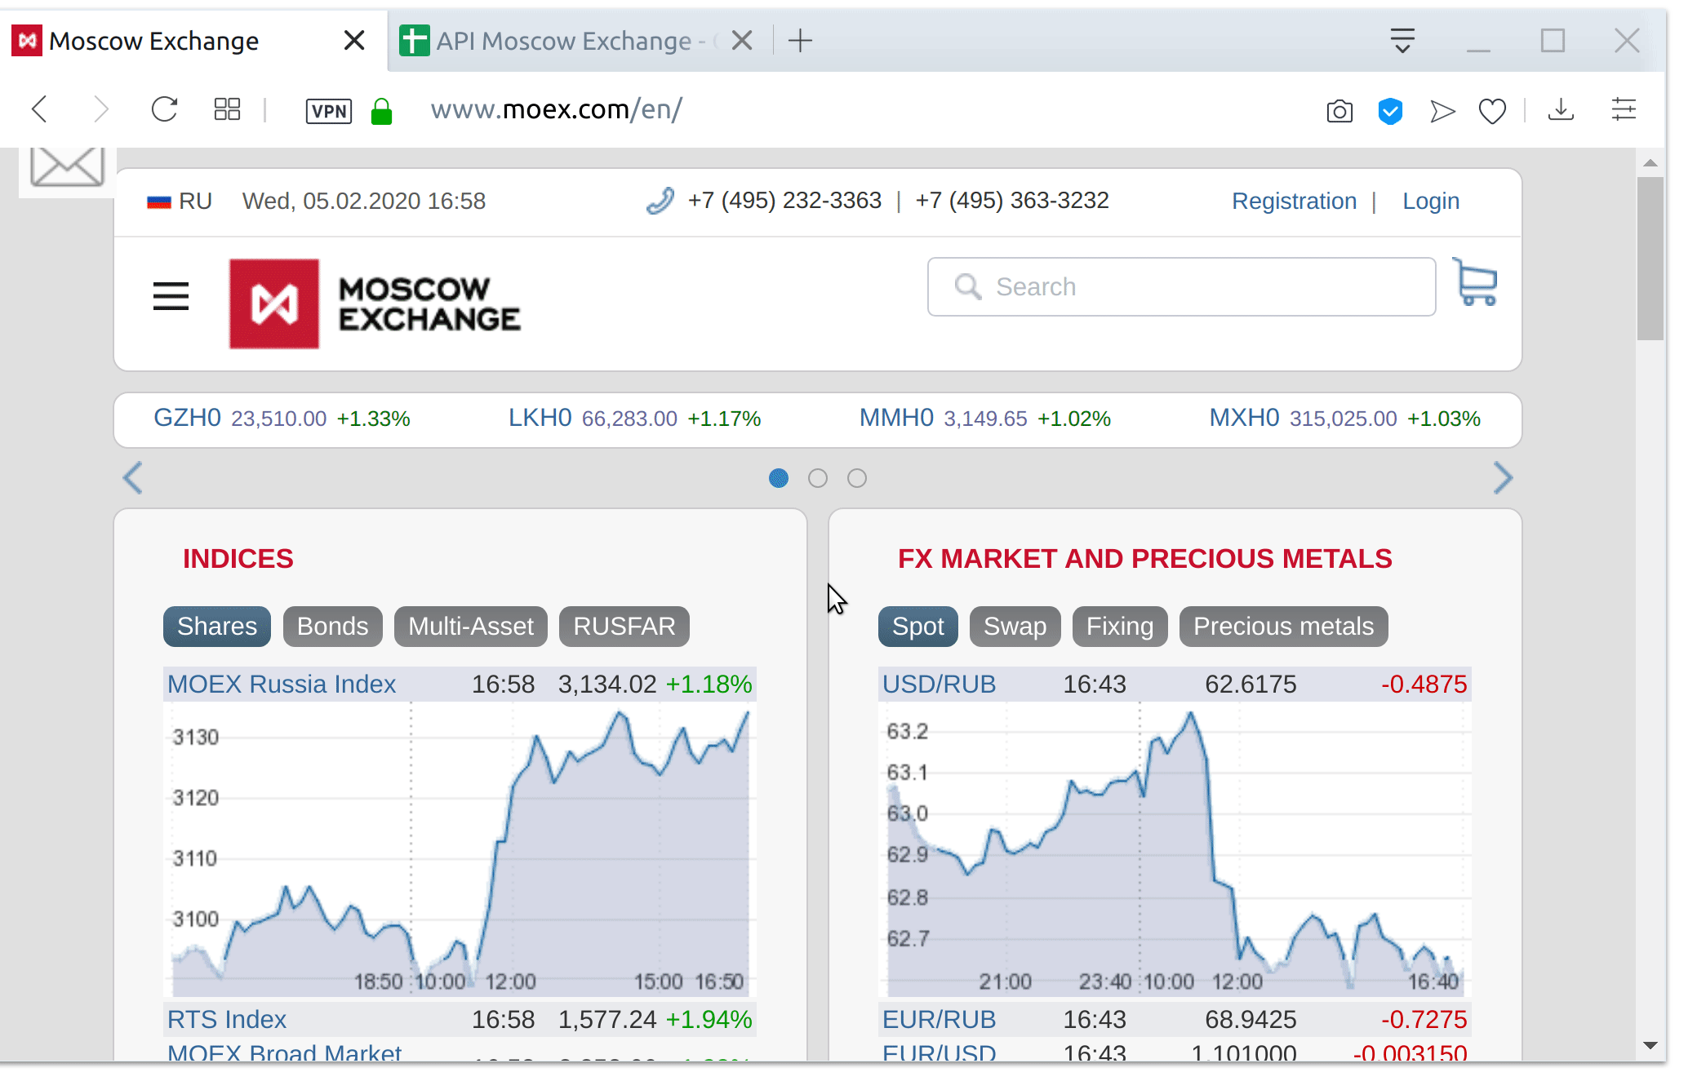The height and width of the screenshot is (1090, 1706).
Task: Switch to the Bonds indices tab
Action: point(332,627)
